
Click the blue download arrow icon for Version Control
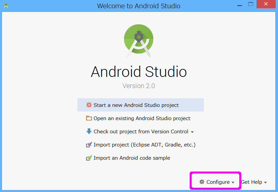(89, 131)
